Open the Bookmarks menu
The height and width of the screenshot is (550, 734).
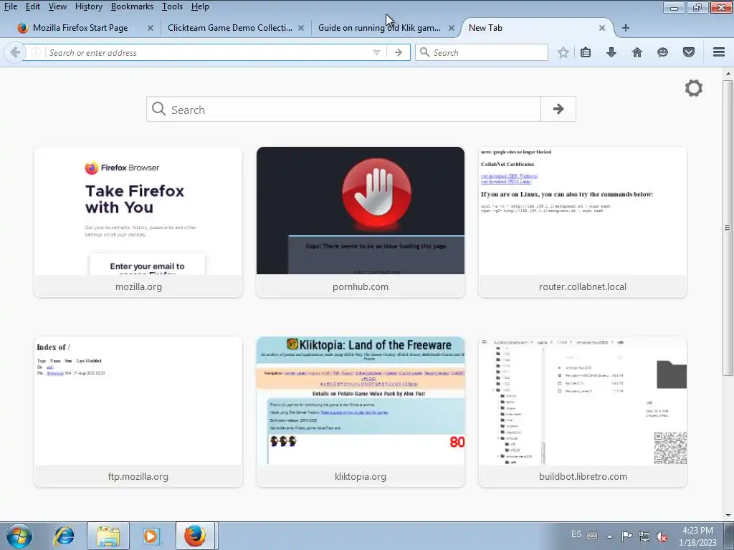(x=132, y=6)
